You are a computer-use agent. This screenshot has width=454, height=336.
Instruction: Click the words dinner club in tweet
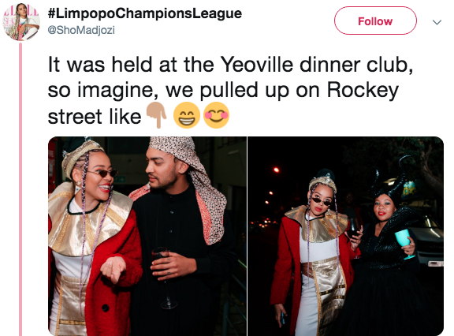356,65
